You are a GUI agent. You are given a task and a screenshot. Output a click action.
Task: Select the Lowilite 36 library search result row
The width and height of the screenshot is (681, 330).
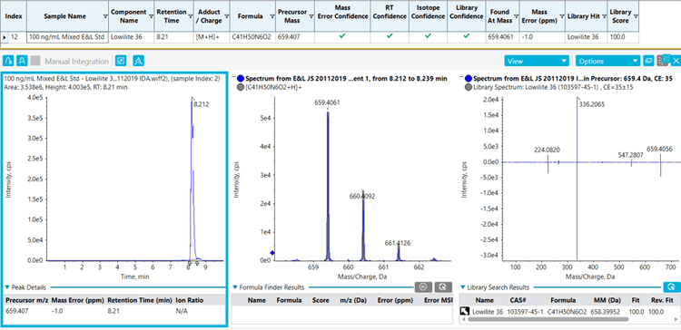point(569,311)
